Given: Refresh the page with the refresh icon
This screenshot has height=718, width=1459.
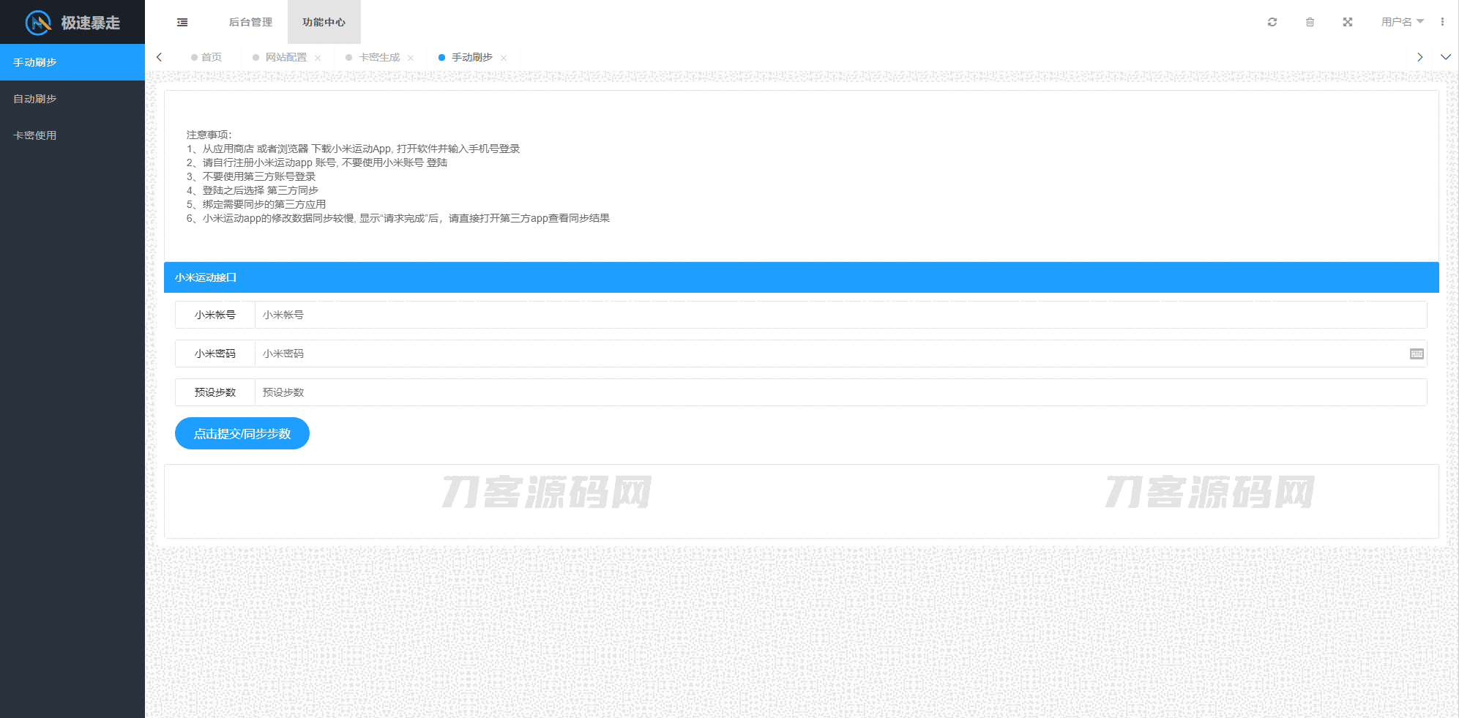Looking at the screenshot, I should point(1272,22).
